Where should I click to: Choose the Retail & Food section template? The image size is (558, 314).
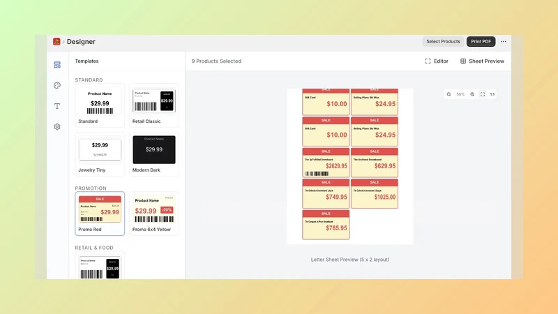[x=100, y=267]
